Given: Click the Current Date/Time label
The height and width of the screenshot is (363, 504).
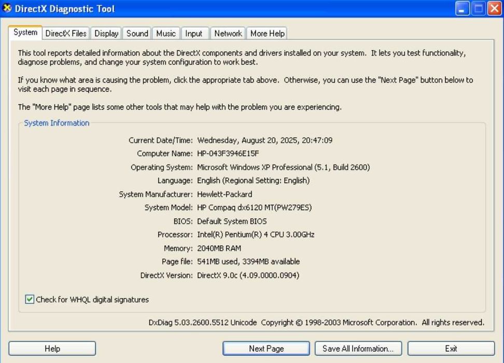Looking at the screenshot, I should point(160,140).
